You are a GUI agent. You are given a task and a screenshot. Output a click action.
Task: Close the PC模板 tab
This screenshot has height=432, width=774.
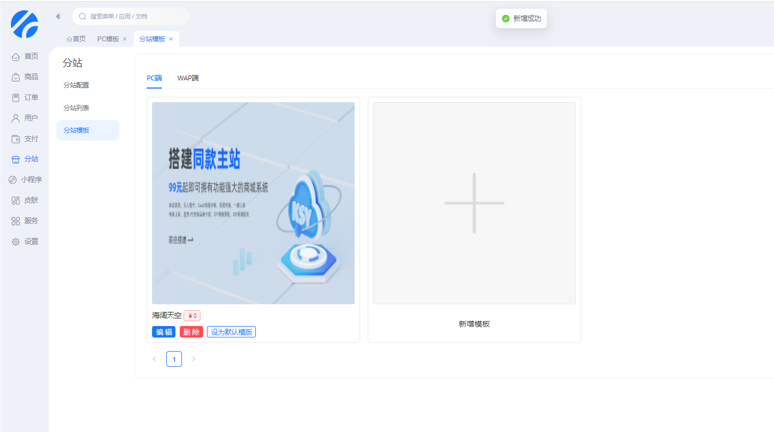125,39
